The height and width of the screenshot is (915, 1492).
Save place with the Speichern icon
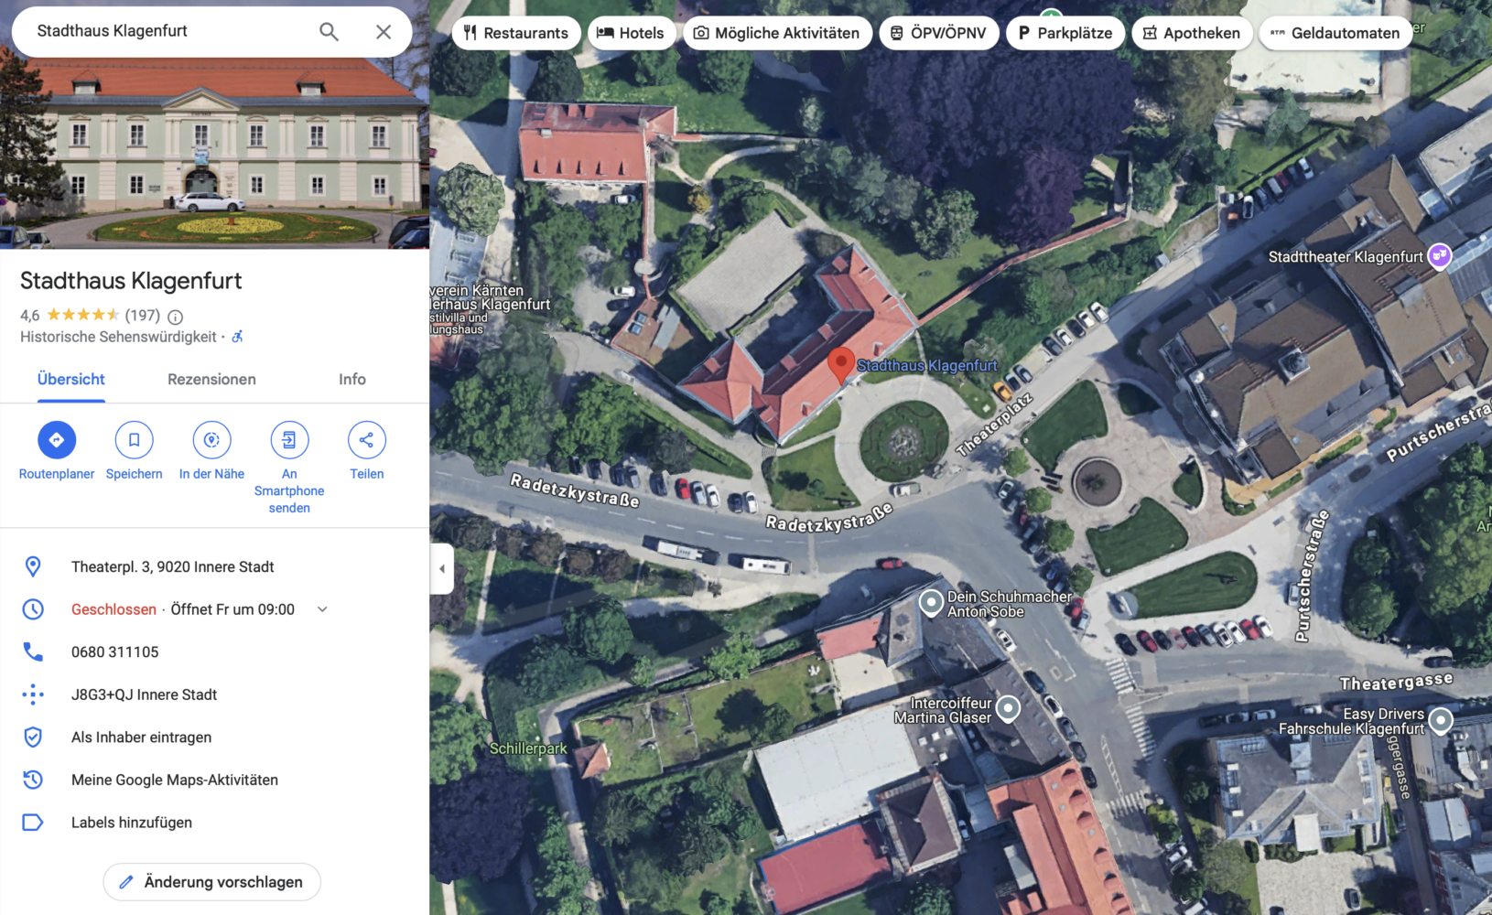click(x=134, y=440)
